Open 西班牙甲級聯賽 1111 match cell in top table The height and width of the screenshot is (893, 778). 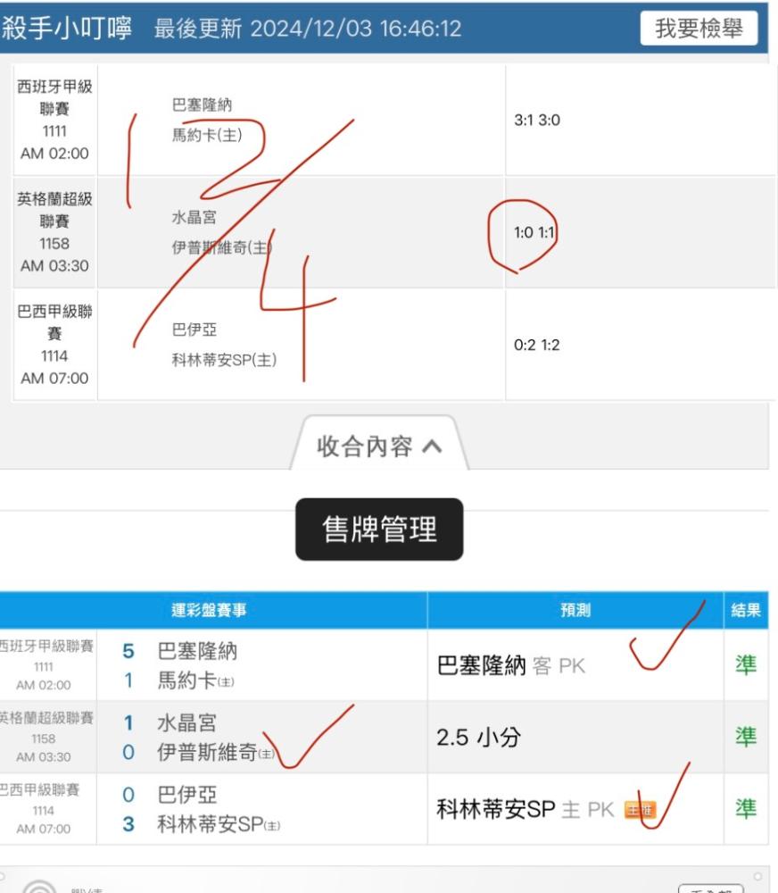tap(54, 120)
